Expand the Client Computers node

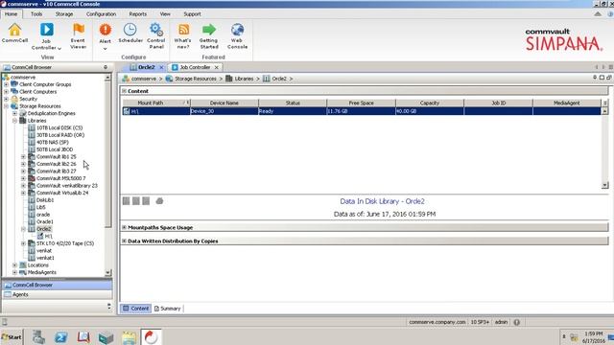(7, 92)
